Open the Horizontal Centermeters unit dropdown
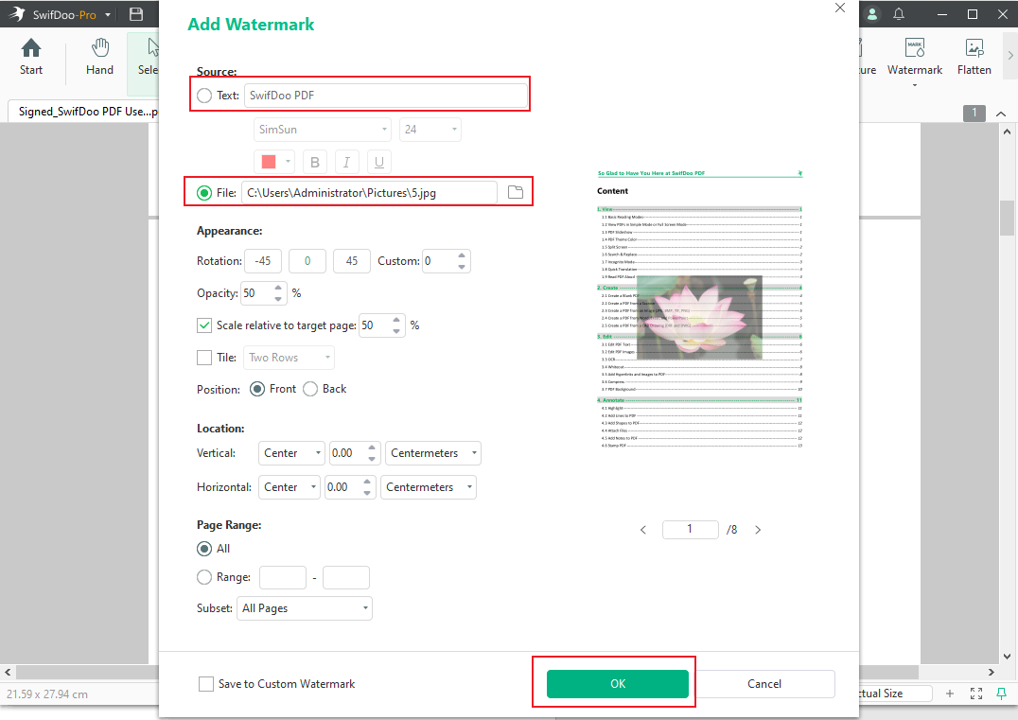The width and height of the screenshot is (1018, 720). 429,487
